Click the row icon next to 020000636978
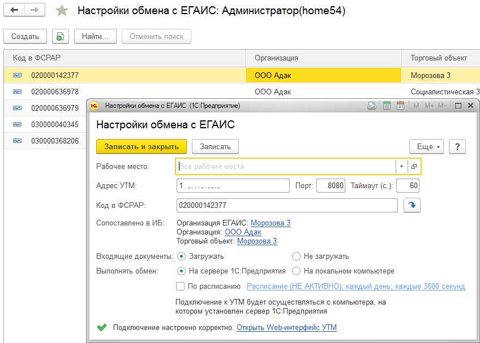The image size is (480, 343). tap(18, 92)
